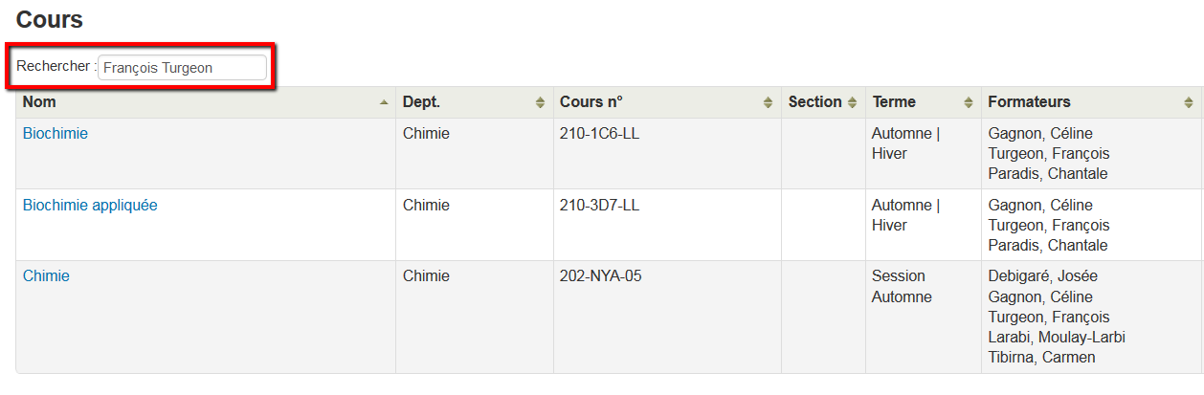The width and height of the screenshot is (1204, 395).
Task: Click the Formateurs column header label
Action: pos(1029,101)
